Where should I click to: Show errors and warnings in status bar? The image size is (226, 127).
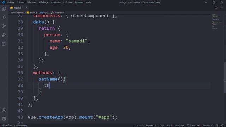pyautogui.click(x=7, y=126)
